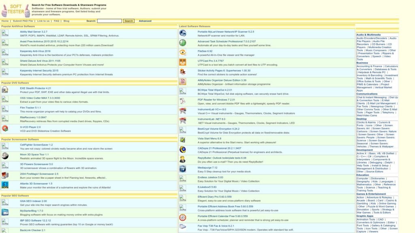The height and width of the screenshot is (233, 415).
Task: Open 3D Flowers Screensaver 5.0 link
Action: click(x=36, y=164)
